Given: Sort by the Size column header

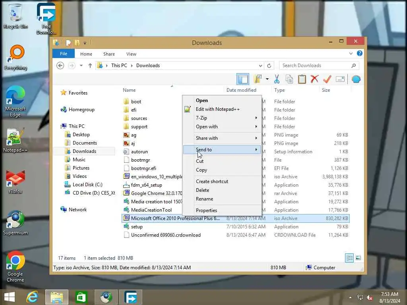Looking at the screenshot, I should tap(326, 90).
